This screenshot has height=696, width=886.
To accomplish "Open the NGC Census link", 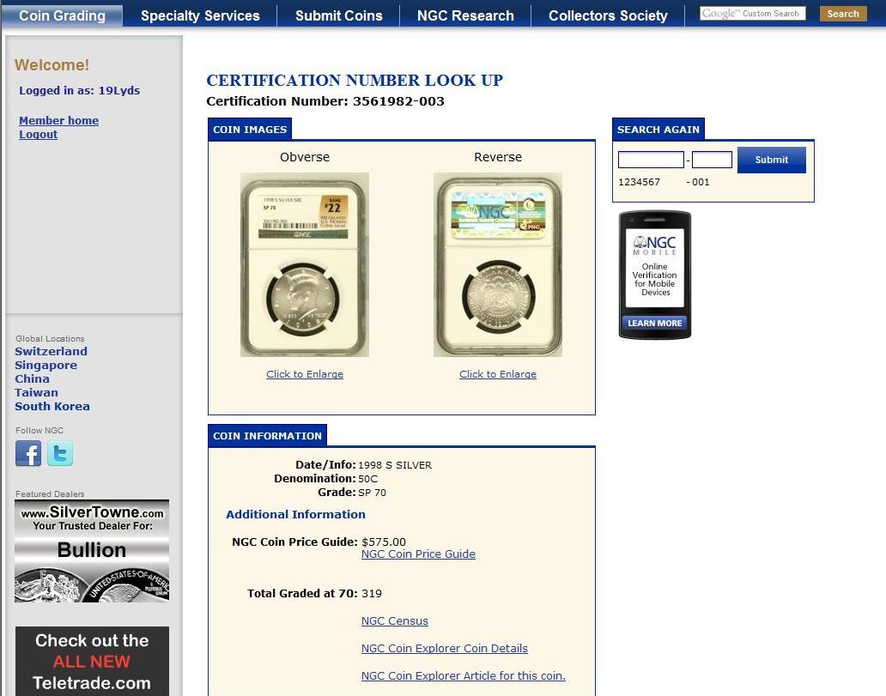I will click(394, 621).
